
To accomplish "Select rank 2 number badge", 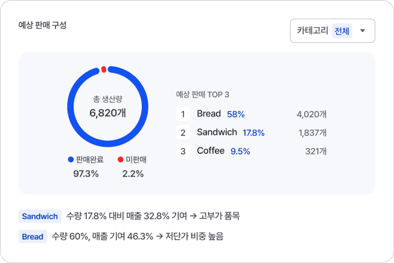I will [x=183, y=132].
